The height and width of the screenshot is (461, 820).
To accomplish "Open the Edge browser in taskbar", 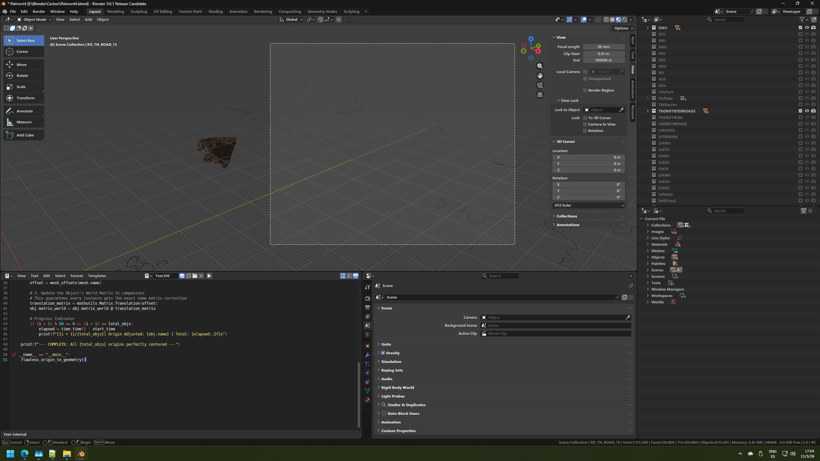I will (25, 454).
